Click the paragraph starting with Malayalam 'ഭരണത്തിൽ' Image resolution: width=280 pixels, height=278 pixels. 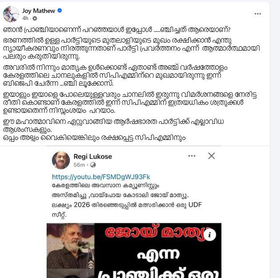[x=132, y=48]
